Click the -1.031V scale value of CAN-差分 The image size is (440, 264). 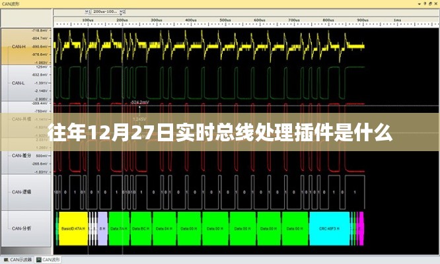point(41,172)
